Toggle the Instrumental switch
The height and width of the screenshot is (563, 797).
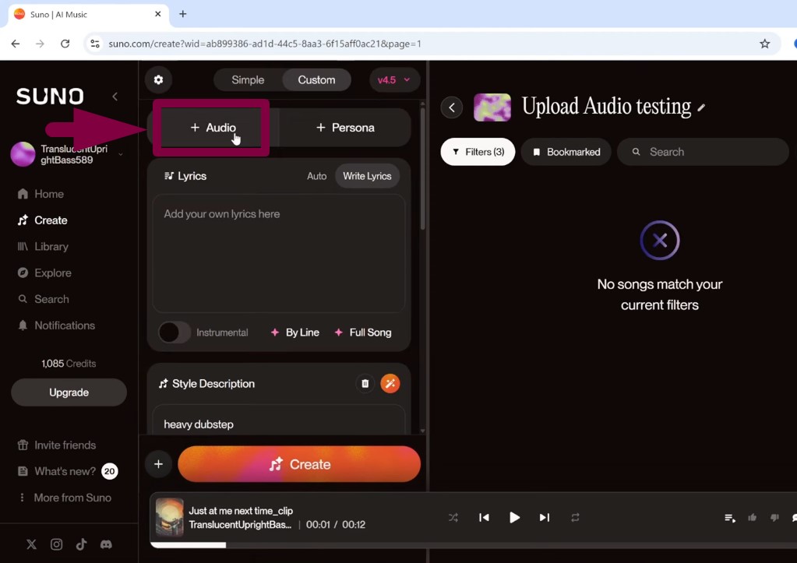174,333
